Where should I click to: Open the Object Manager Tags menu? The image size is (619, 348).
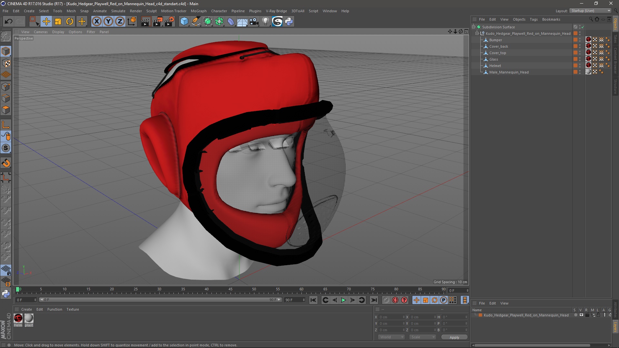[534, 19]
